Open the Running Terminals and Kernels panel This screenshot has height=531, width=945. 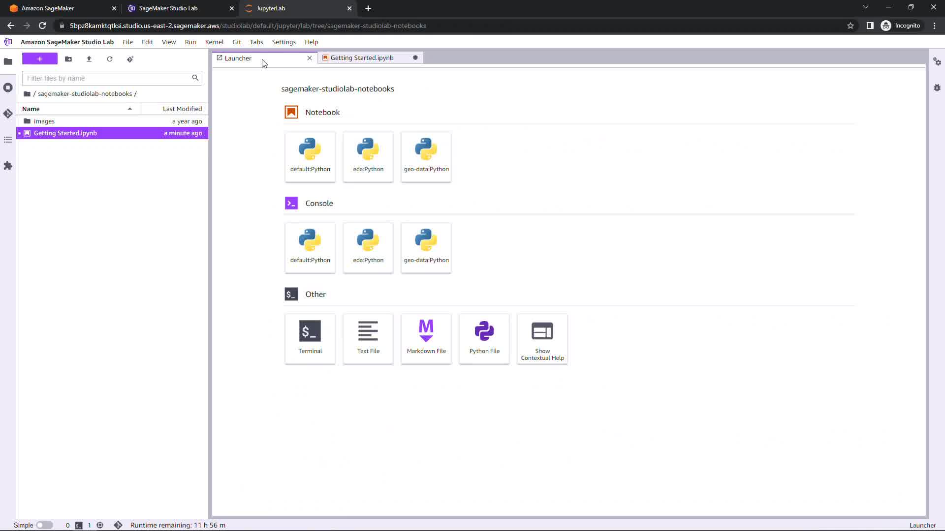tap(8, 88)
